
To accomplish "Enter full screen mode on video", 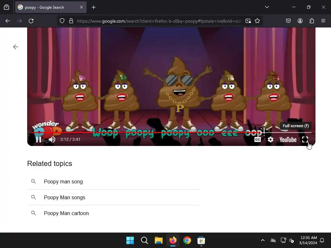I will (305, 139).
